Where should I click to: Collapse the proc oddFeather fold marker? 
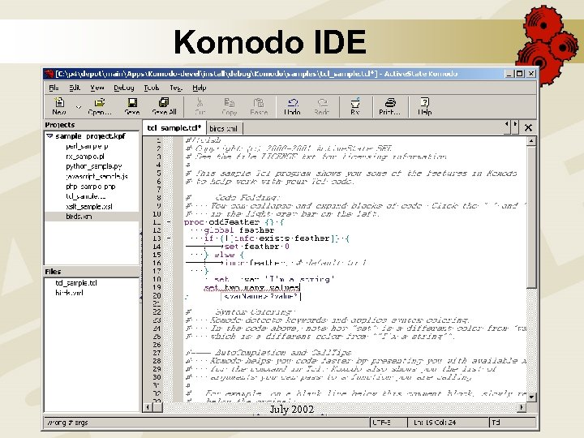(169, 222)
